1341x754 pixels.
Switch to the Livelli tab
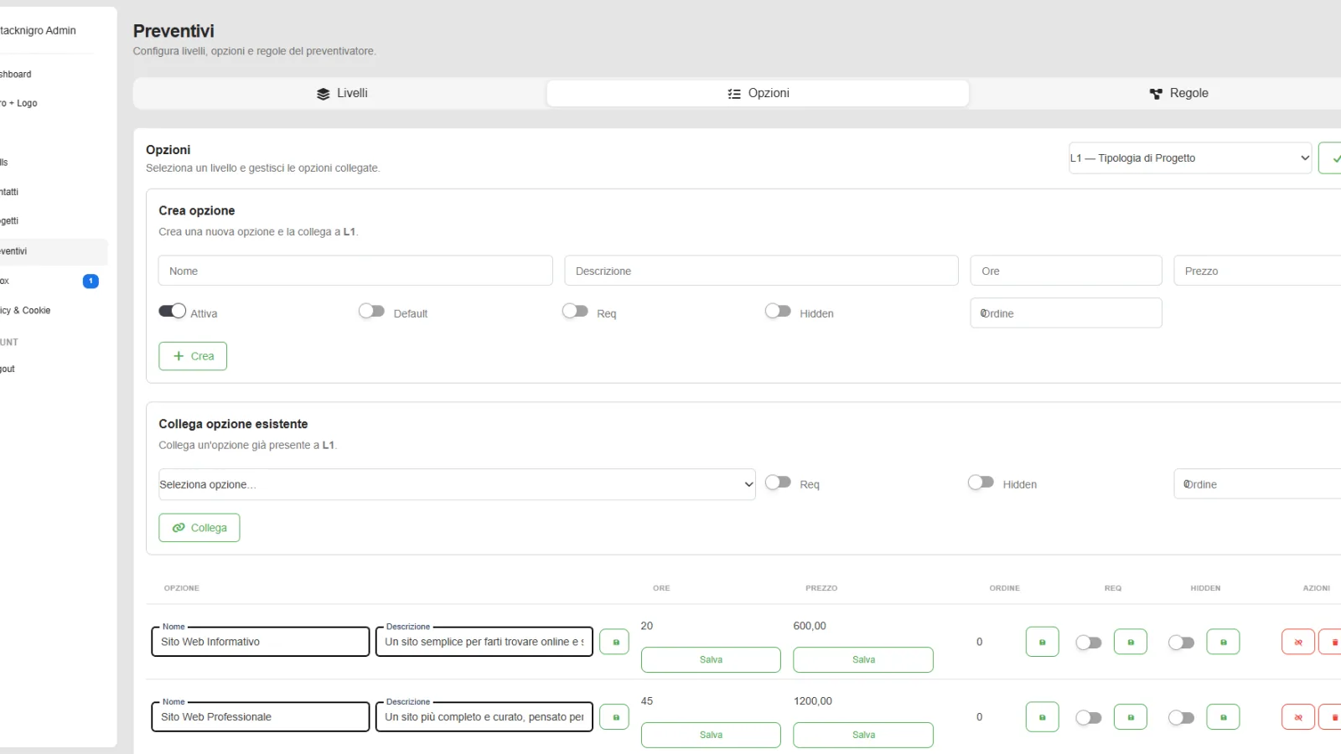341,93
